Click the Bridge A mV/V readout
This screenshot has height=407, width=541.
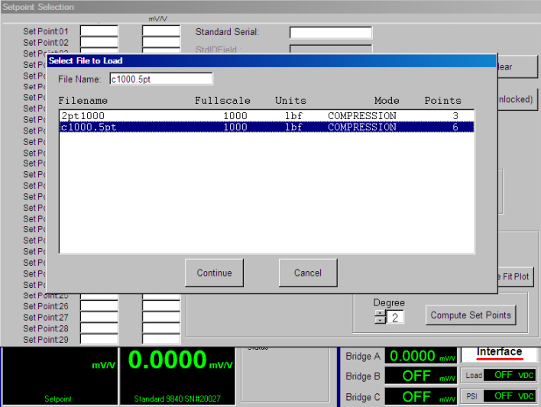(x=420, y=356)
